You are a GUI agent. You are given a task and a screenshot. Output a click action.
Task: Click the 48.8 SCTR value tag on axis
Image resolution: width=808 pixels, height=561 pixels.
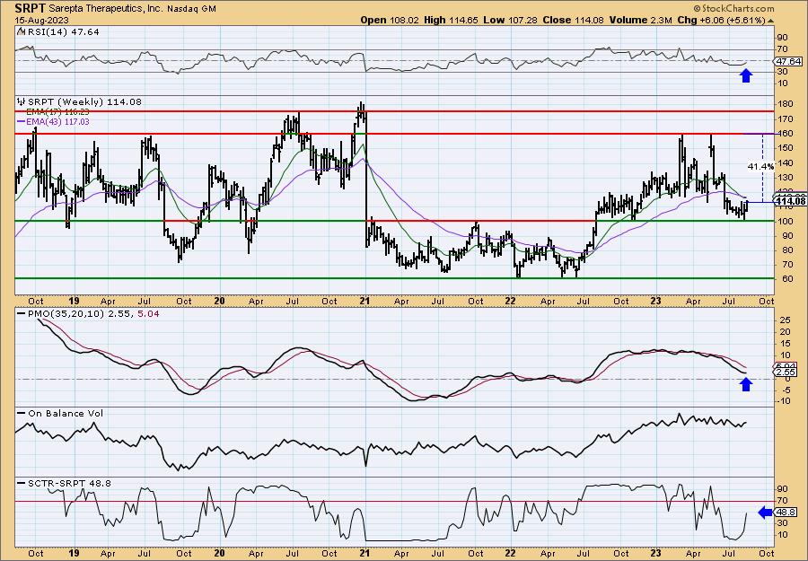pyautogui.click(x=787, y=513)
